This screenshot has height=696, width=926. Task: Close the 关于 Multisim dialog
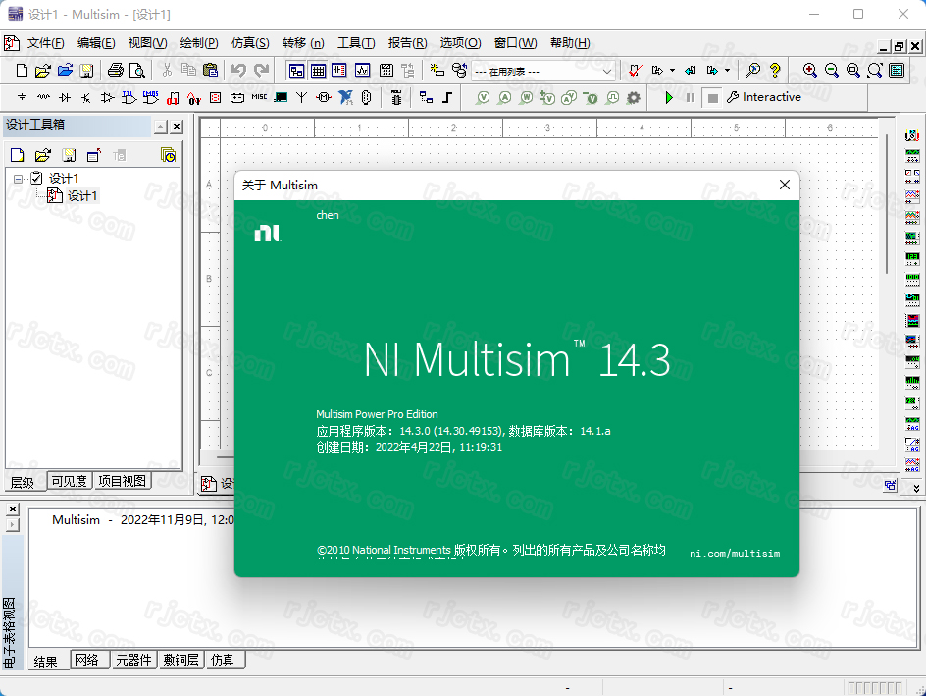(784, 185)
